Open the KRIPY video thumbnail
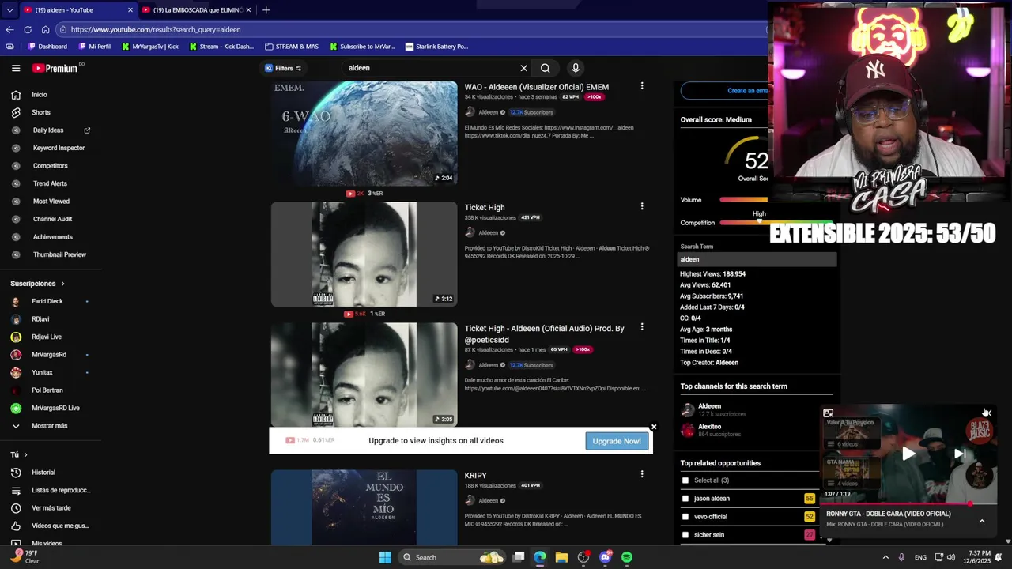 (x=364, y=507)
